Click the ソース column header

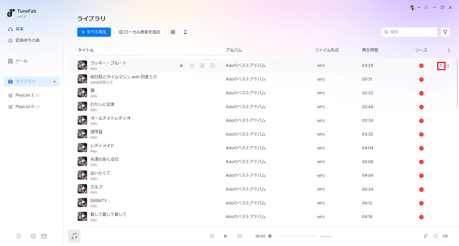coord(421,50)
